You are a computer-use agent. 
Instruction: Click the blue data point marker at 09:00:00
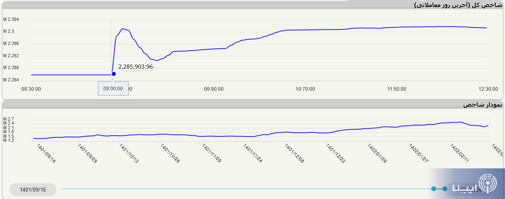click(x=113, y=74)
